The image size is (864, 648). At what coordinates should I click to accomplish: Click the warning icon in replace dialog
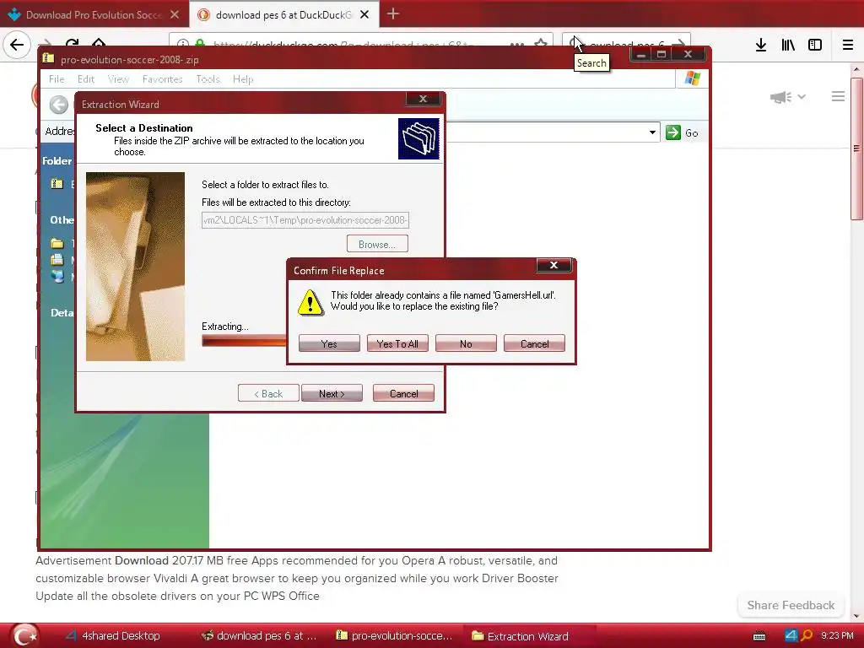[x=310, y=303]
